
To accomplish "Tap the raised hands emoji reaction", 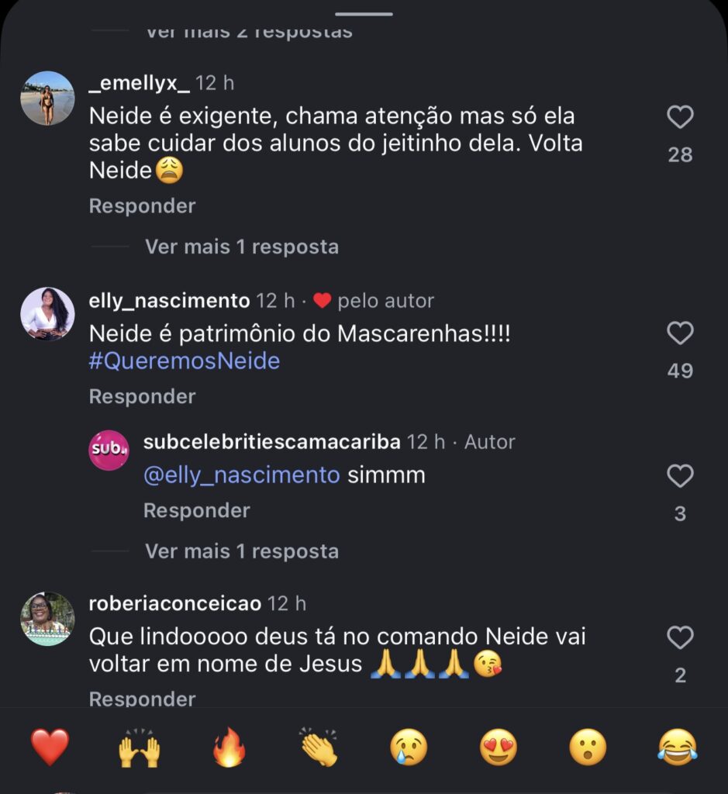I will pos(139,748).
